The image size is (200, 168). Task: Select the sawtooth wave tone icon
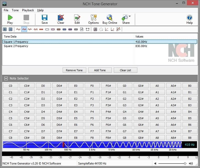tap(36, 29)
